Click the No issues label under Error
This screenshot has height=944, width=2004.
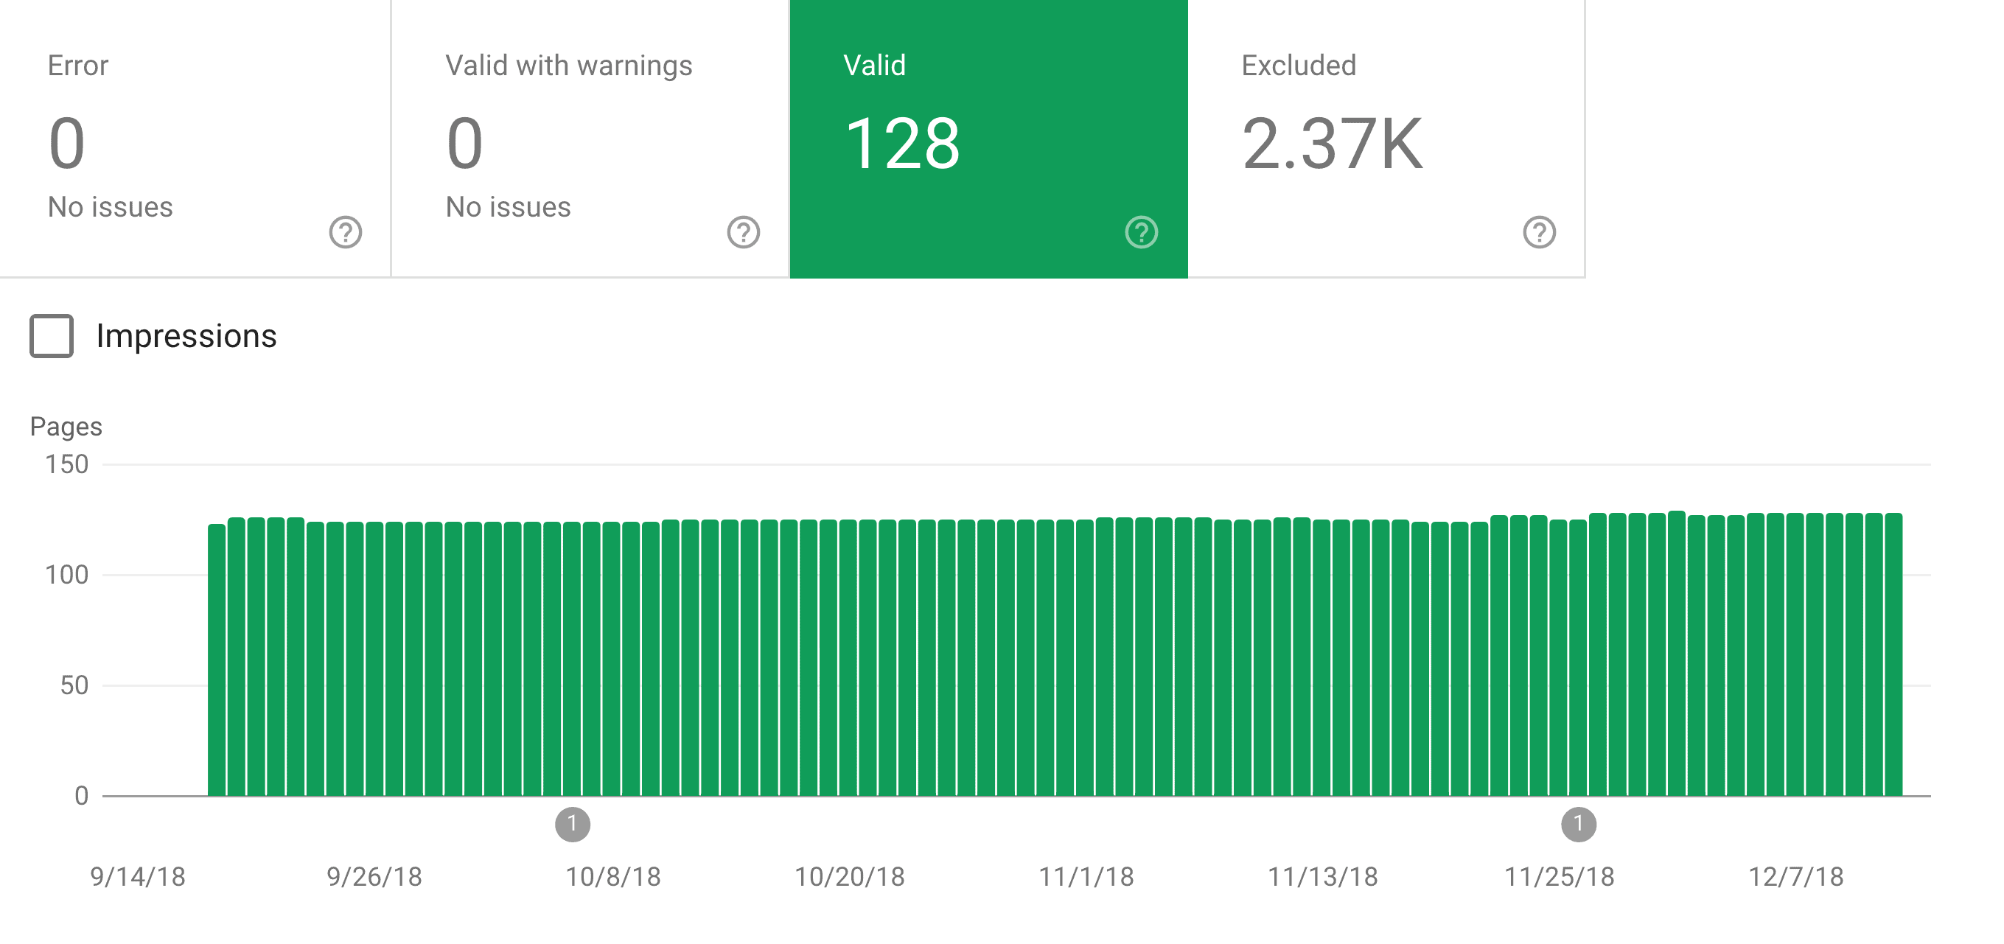tap(109, 207)
